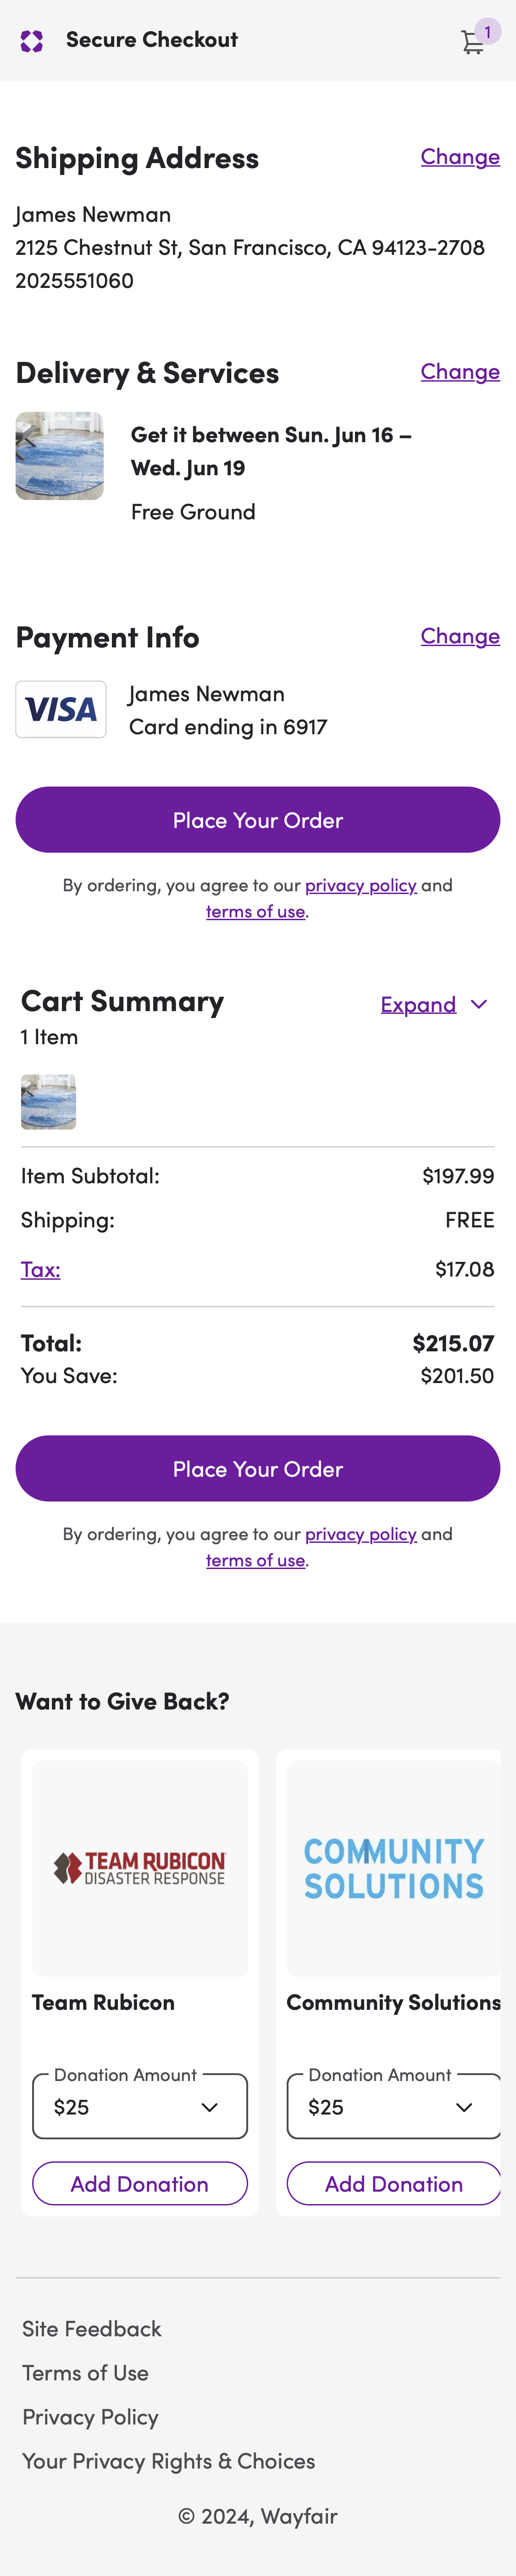
Task: Open the rug thumbnail in Cart Summary
Action: click(x=47, y=1100)
